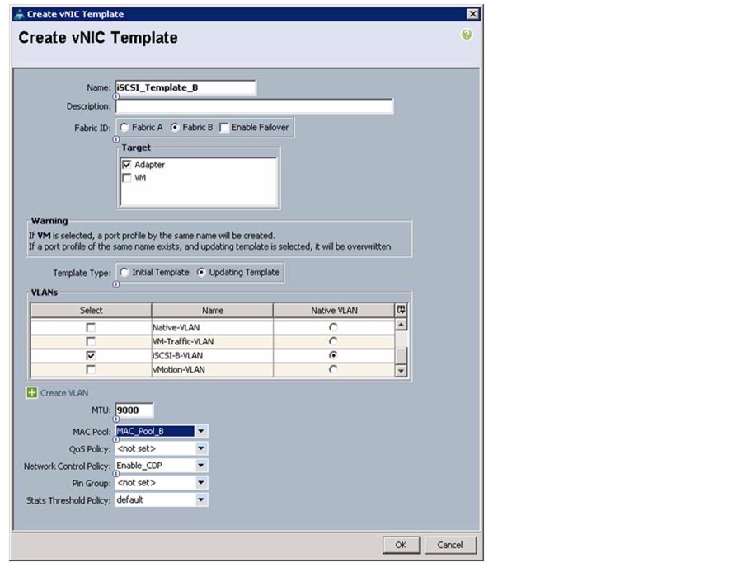Click the green plus Create VLAN icon
The image size is (742, 567).
pyautogui.click(x=31, y=393)
